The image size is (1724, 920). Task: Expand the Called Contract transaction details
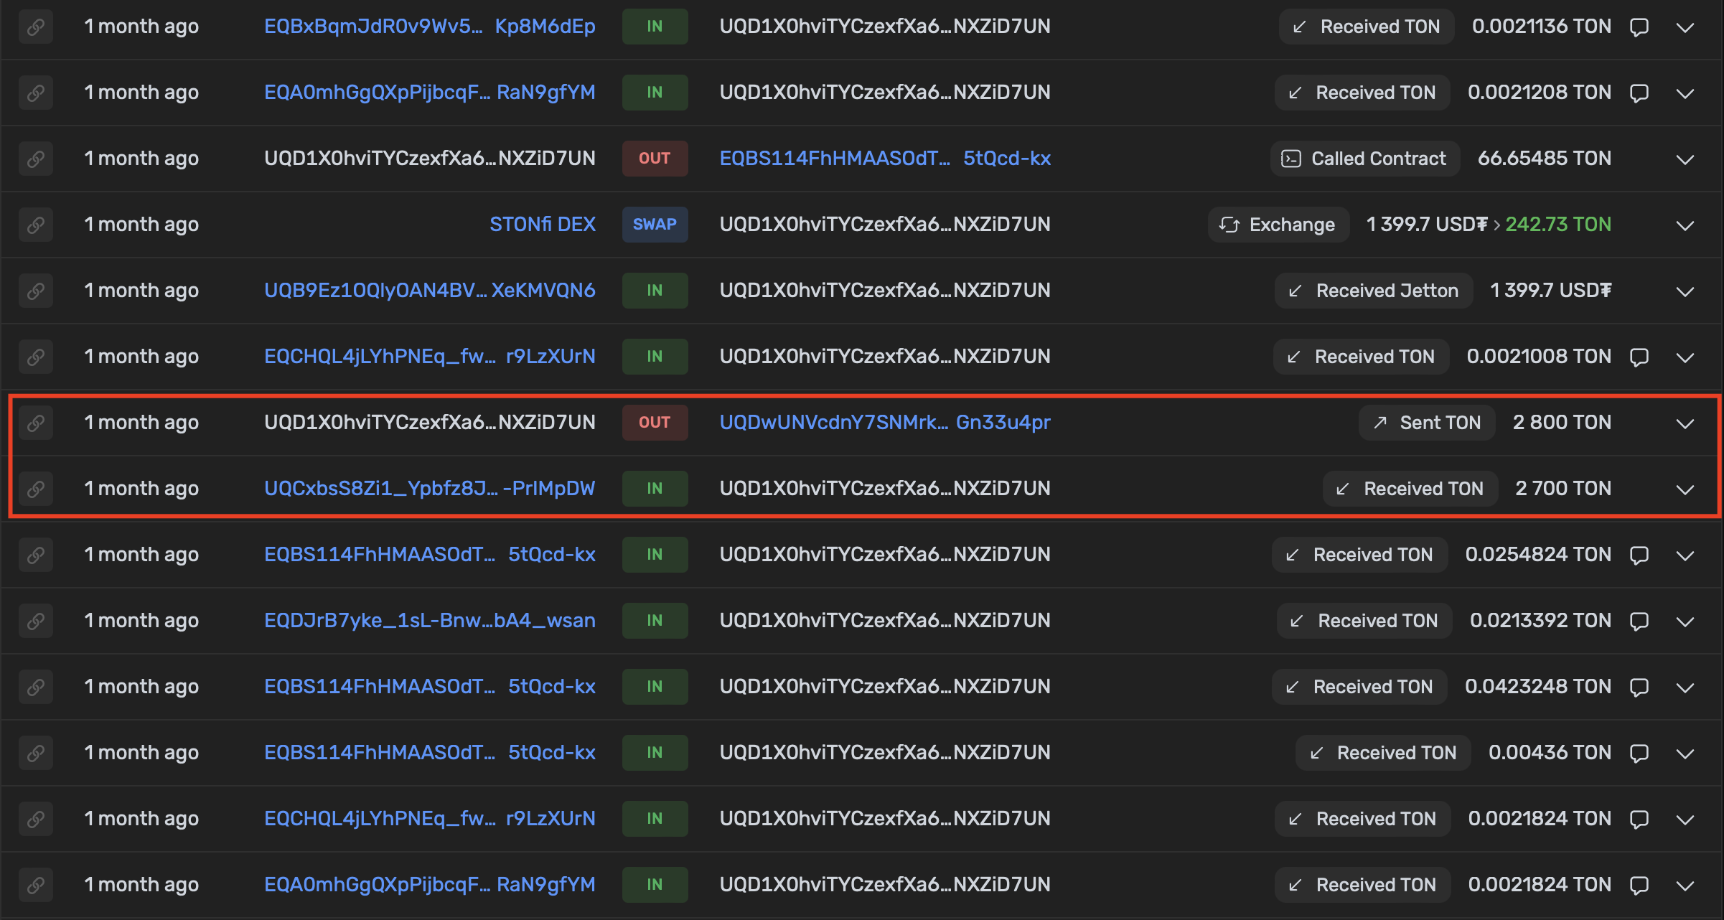point(1685,159)
